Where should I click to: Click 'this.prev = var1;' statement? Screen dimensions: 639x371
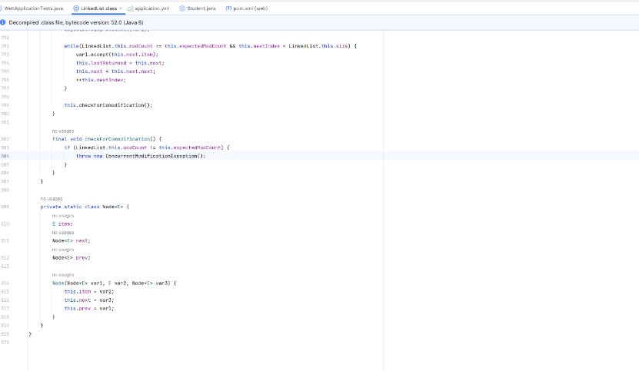pyautogui.click(x=88, y=308)
